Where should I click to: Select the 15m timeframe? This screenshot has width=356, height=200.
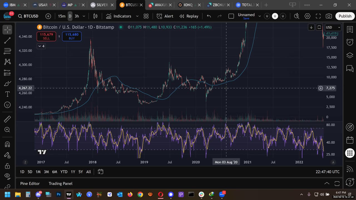point(62,16)
